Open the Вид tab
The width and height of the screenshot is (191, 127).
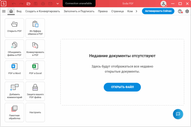[x=19, y=11]
